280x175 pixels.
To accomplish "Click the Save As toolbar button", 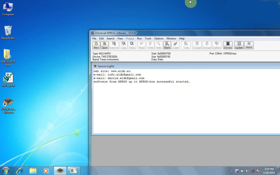I will tap(114, 45).
